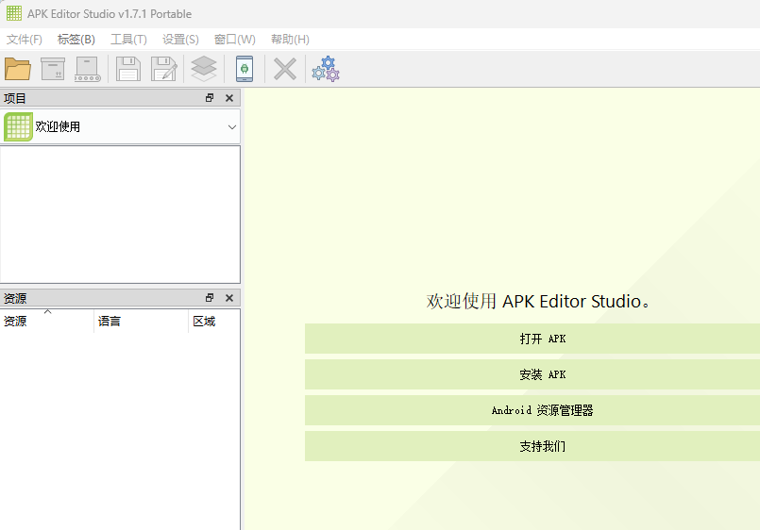Click the Sign APK conveyor icon
This screenshot has width=760, height=530.
(x=88, y=69)
